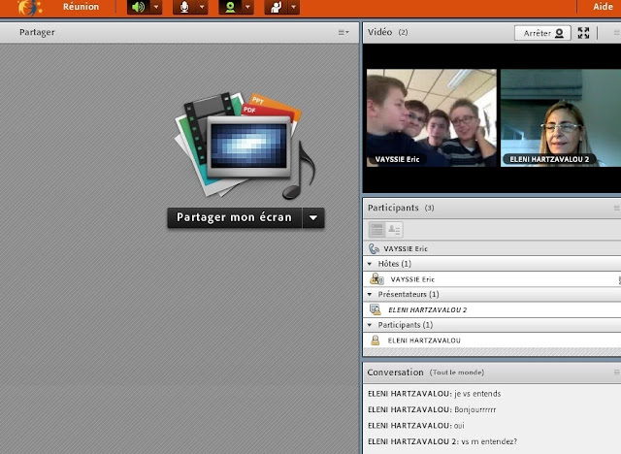Click the Participants pod title

[x=393, y=208]
